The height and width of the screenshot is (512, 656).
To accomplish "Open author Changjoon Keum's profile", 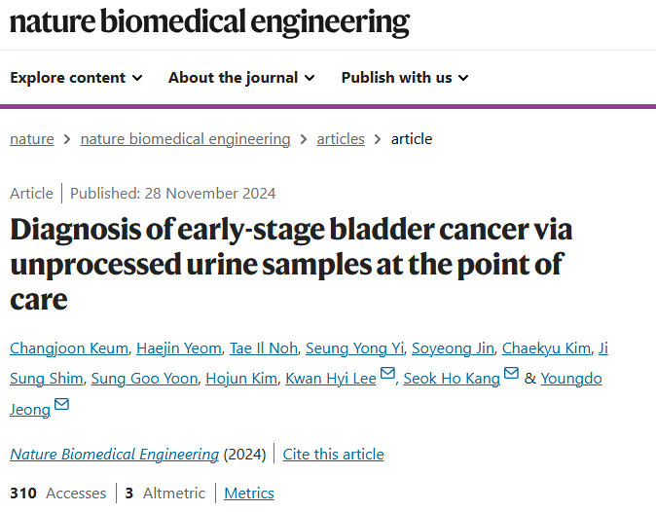I will [x=69, y=348].
